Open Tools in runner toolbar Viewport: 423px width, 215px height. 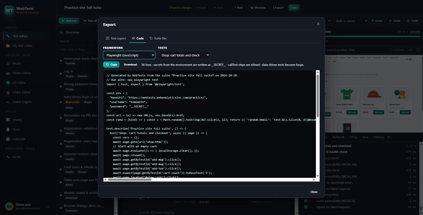[395, 21]
